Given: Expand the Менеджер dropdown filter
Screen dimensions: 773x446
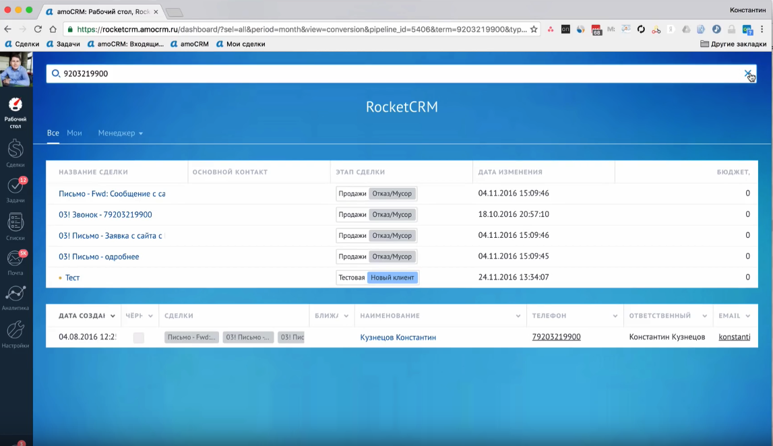Looking at the screenshot, I should click(x=121, y=133).
